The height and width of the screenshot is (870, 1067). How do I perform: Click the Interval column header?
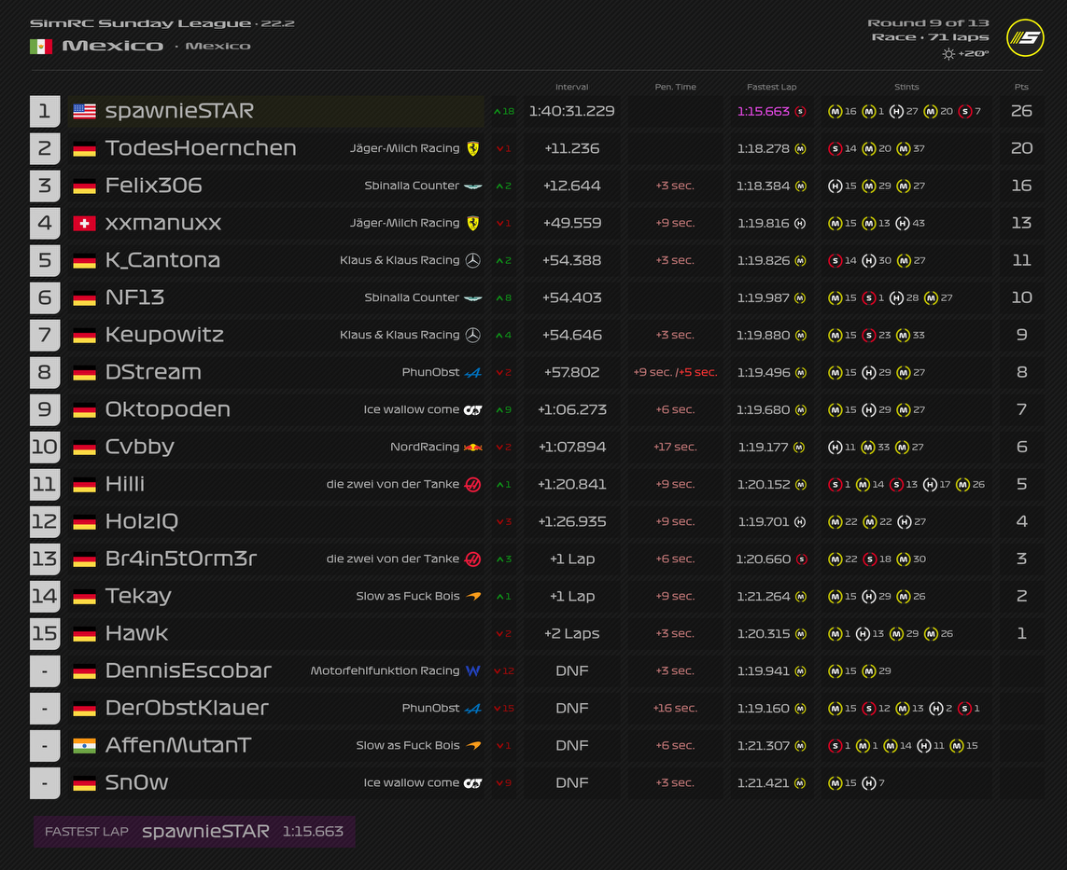click(x=571, y=87)
